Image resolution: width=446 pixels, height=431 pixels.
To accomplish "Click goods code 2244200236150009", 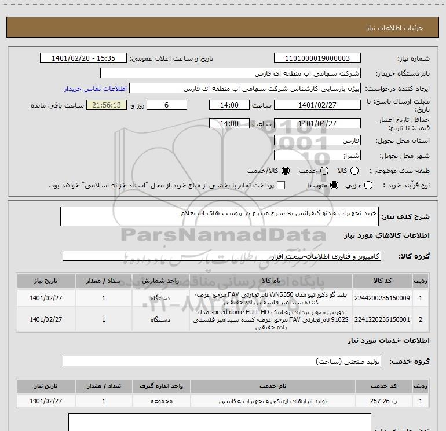I will tap(382, 298).
